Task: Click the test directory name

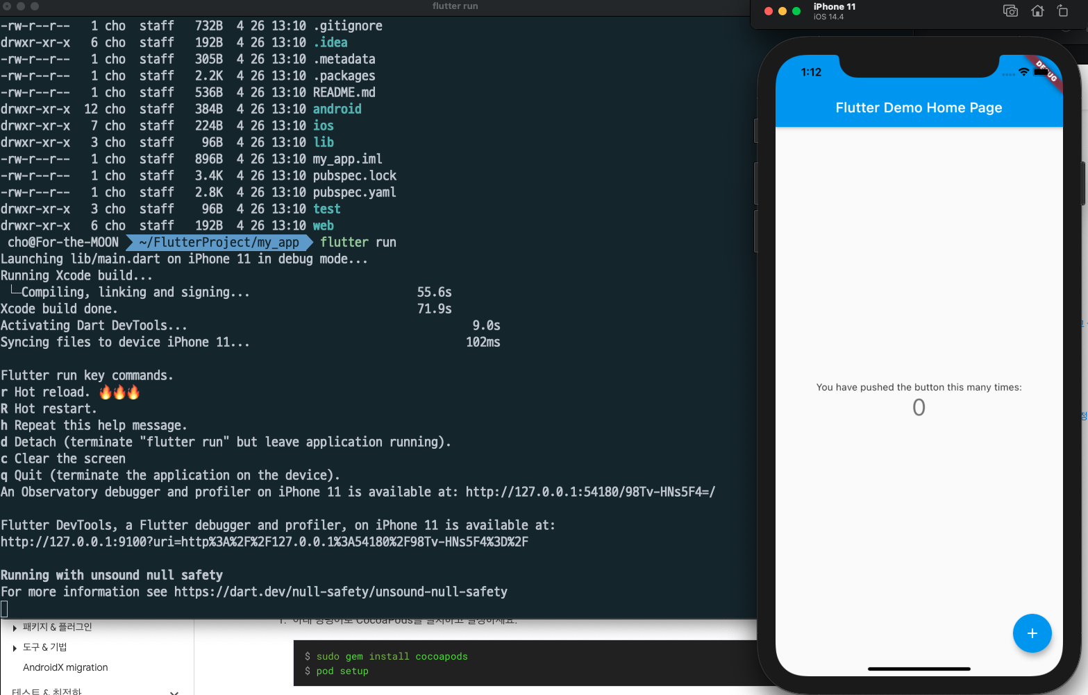Action: (327, 209)
